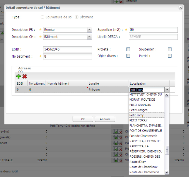The width and height of the screenshot is (189, 177).
Task: Click the Annuler button
Action: tap(105, 119)
